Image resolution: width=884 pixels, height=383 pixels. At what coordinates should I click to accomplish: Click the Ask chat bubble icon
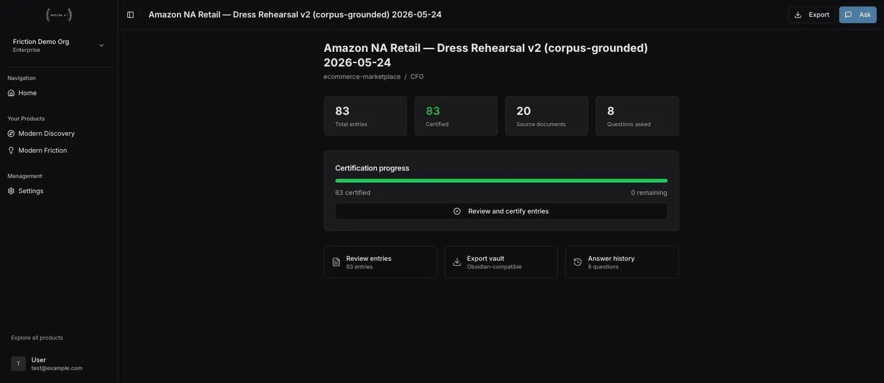tap(848, 15)
